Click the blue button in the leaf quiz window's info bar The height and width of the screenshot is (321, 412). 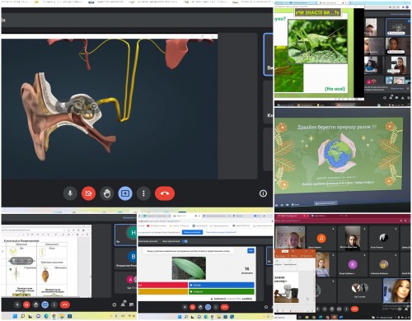tap(192, 232)
